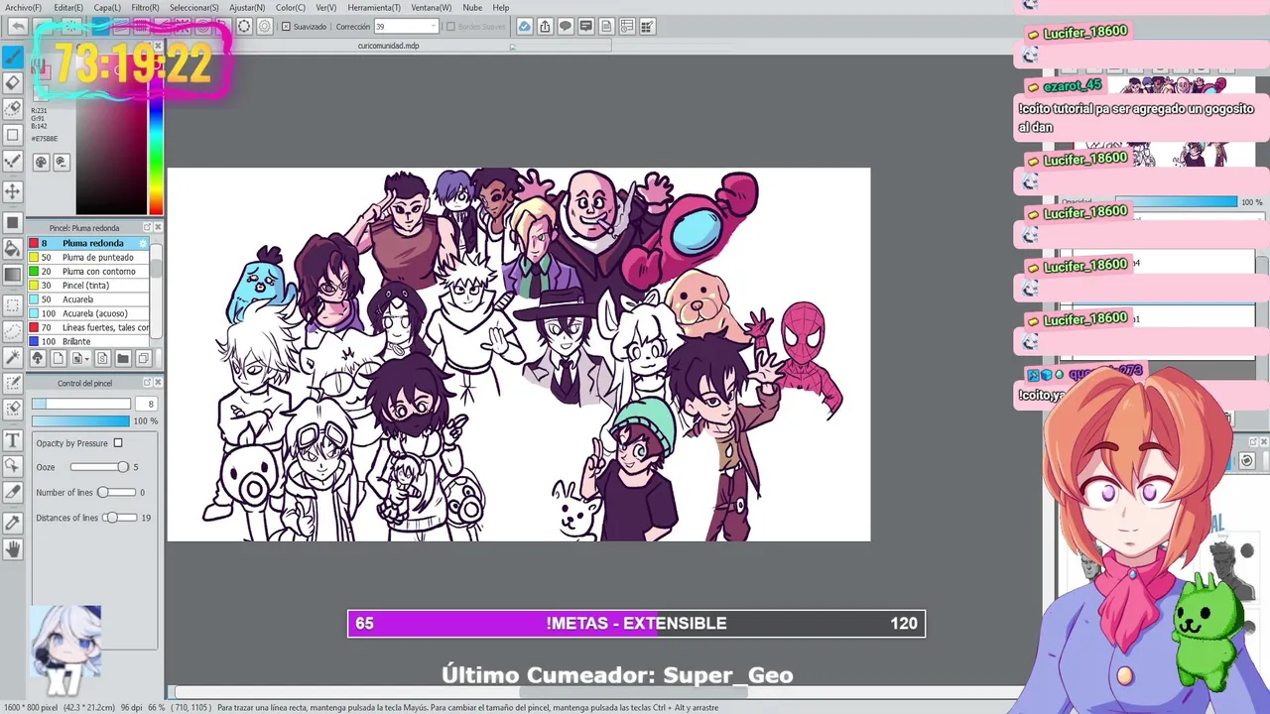Undock the Pincel brush panel

coord(147,227)
